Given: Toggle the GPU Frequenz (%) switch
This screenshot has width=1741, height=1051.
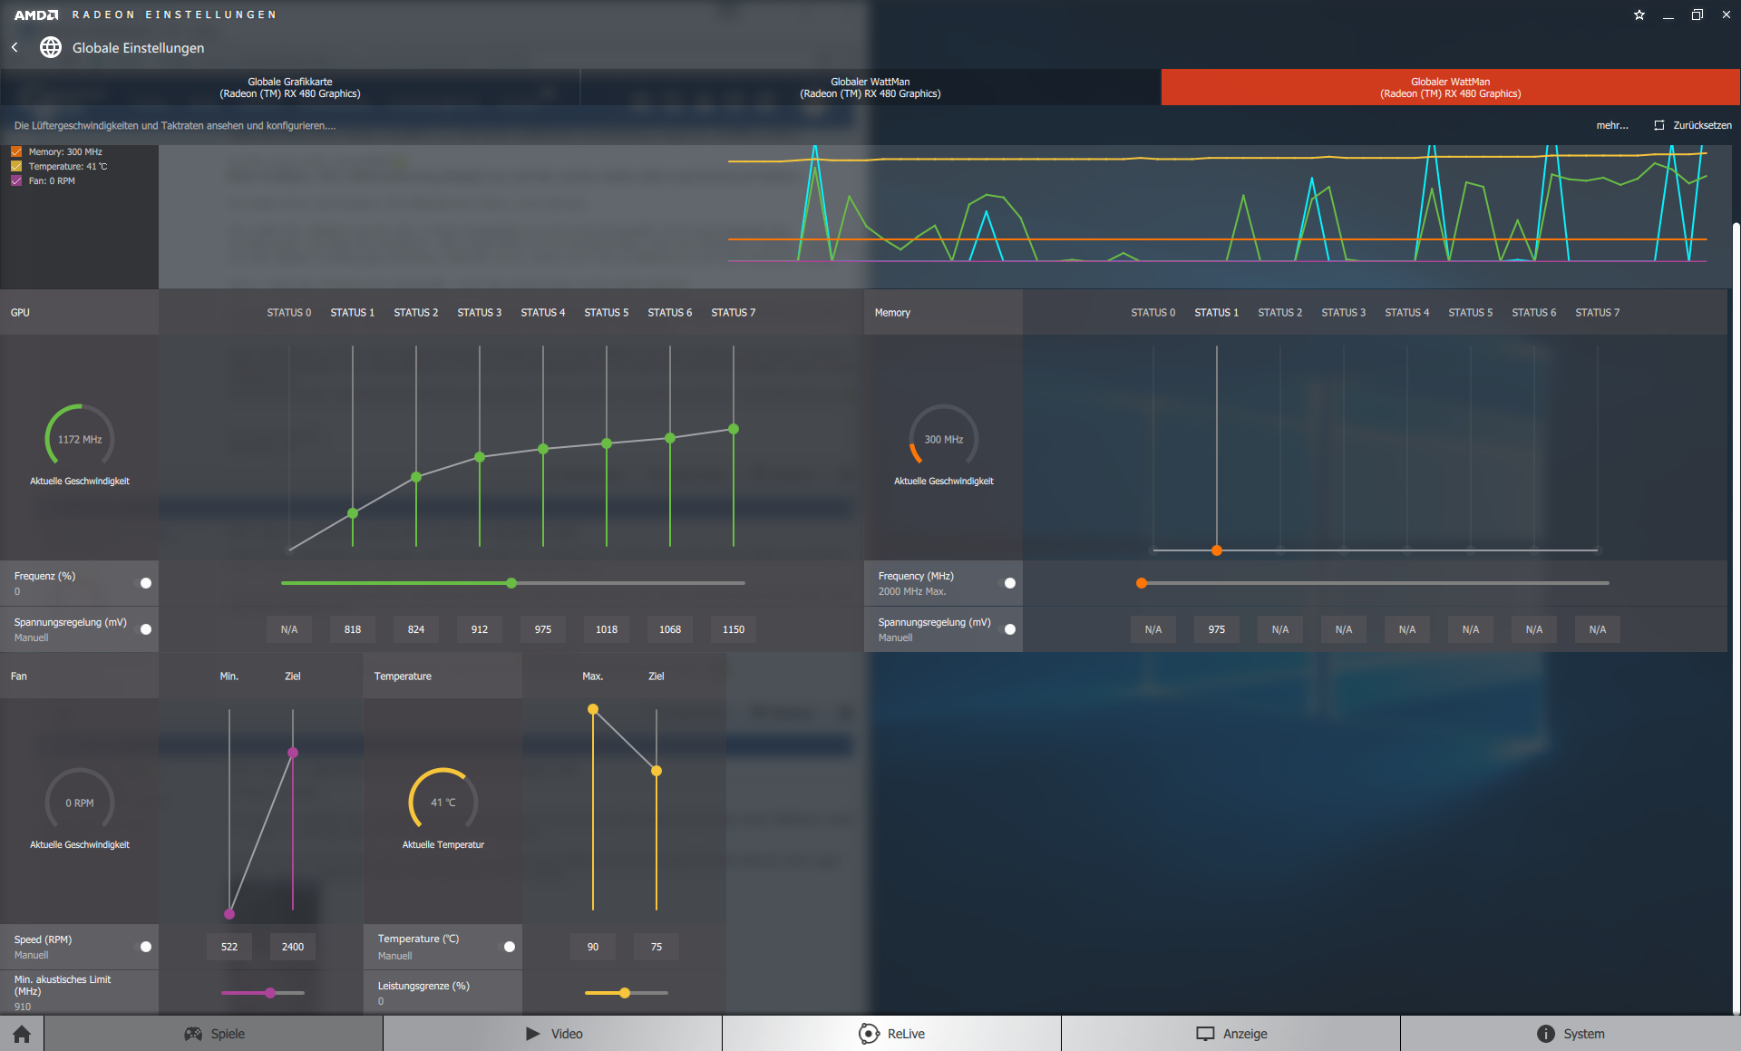Looking at the screenshot, I should tap(145, 583).
